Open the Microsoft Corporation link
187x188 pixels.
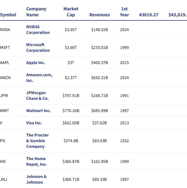[x=38, y=47]
